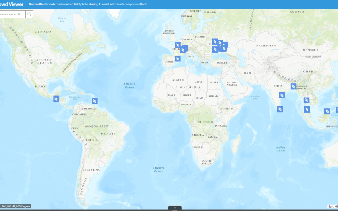Open the marker off India's east coast
The image size is (338, 211).
point(282,95)
